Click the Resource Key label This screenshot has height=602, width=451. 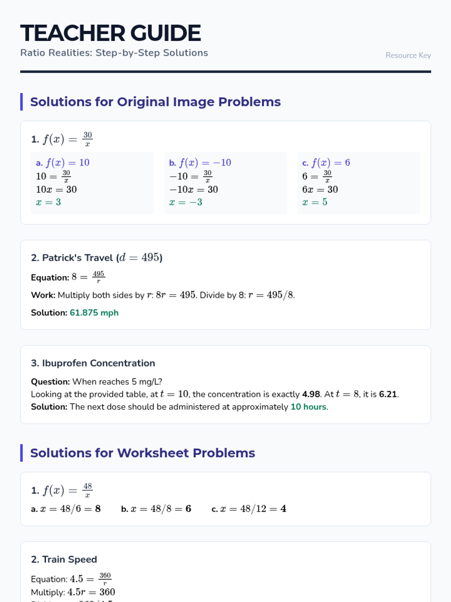pos(408,55)
